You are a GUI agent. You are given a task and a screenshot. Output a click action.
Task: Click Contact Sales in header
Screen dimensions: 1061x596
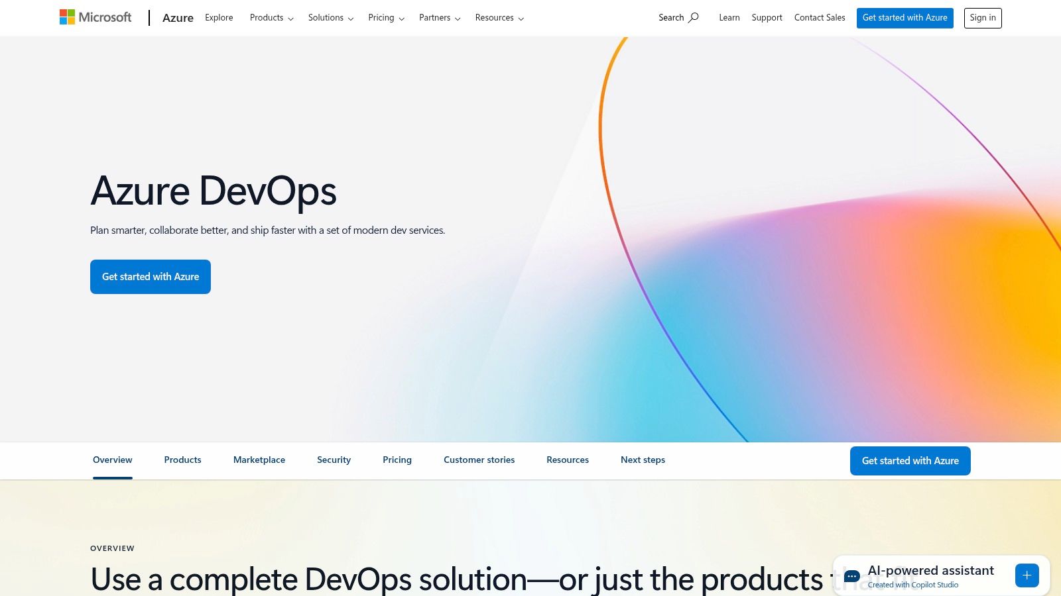click(x=820, y=18)
